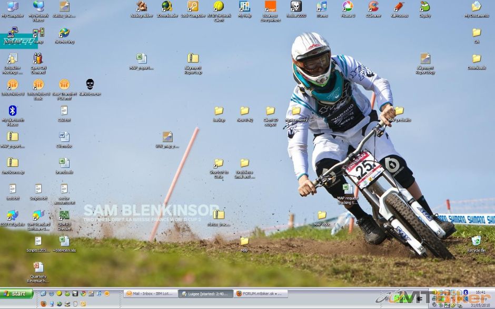Open the putty.exe shortcut
495x309 pixels.
click(x=11, y=36)
